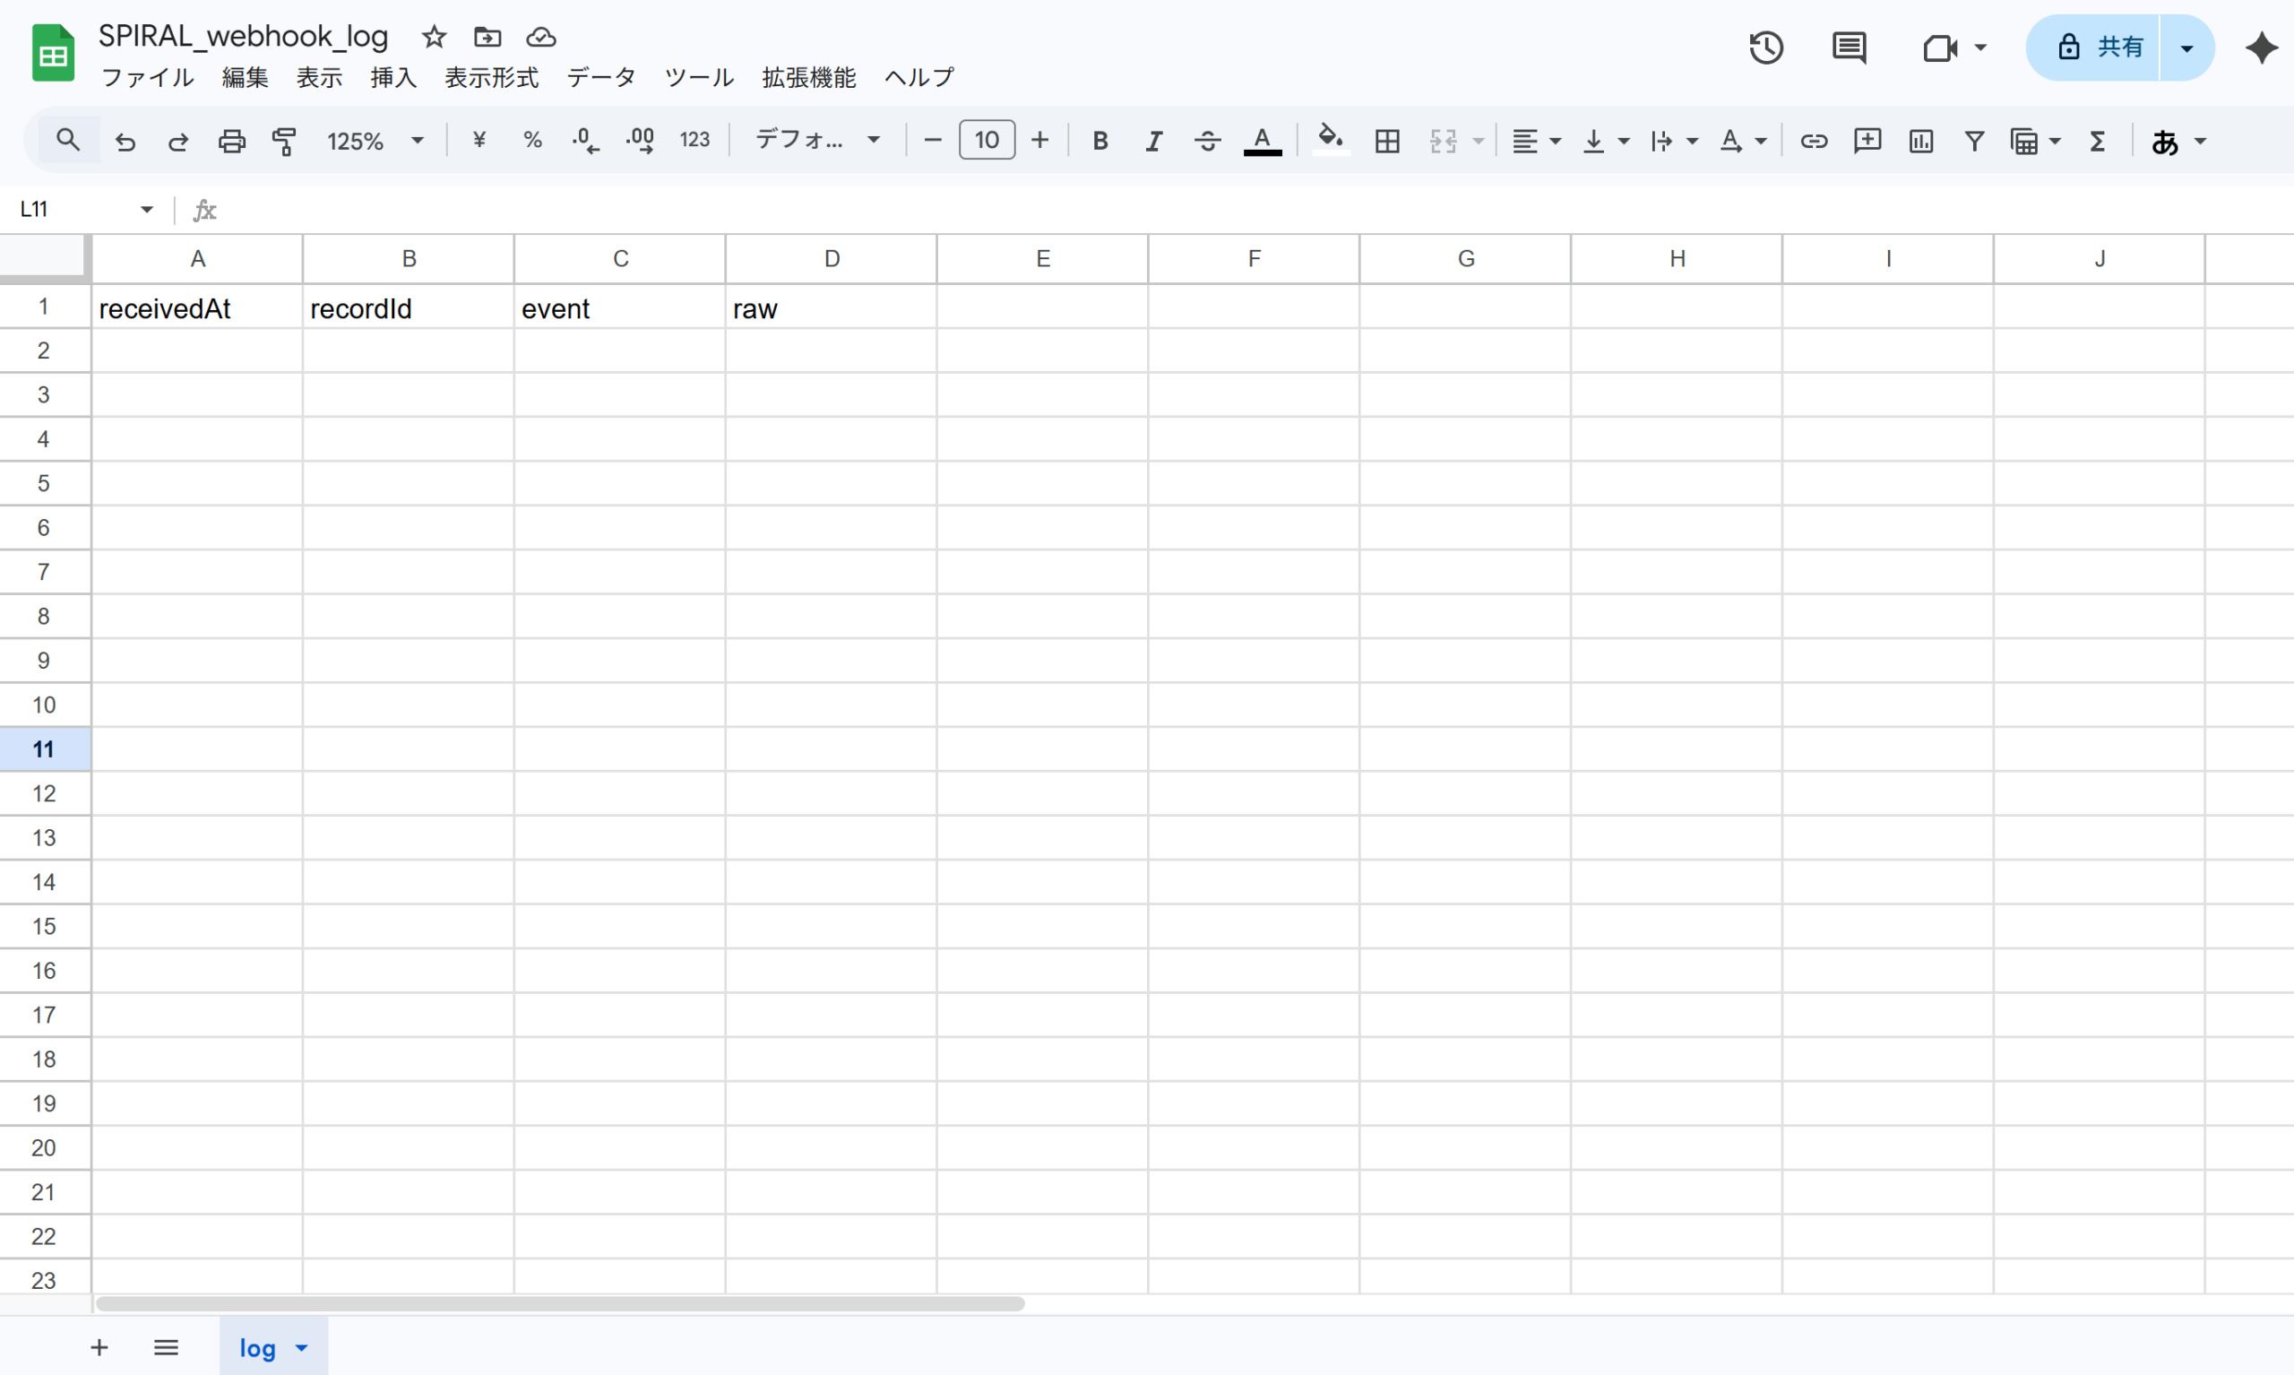Open the データ menu

[x=601, y=78]
